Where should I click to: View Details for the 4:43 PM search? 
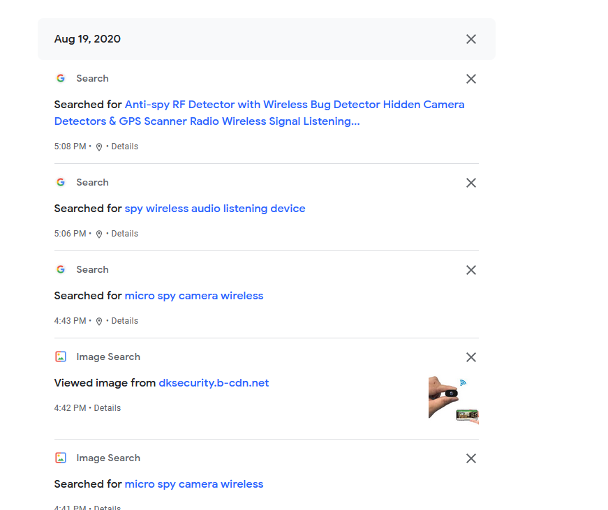(x=125, y=321)
